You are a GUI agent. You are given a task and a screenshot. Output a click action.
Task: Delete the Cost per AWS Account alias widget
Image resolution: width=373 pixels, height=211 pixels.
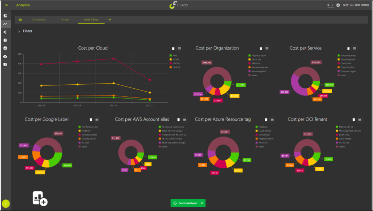178,120
